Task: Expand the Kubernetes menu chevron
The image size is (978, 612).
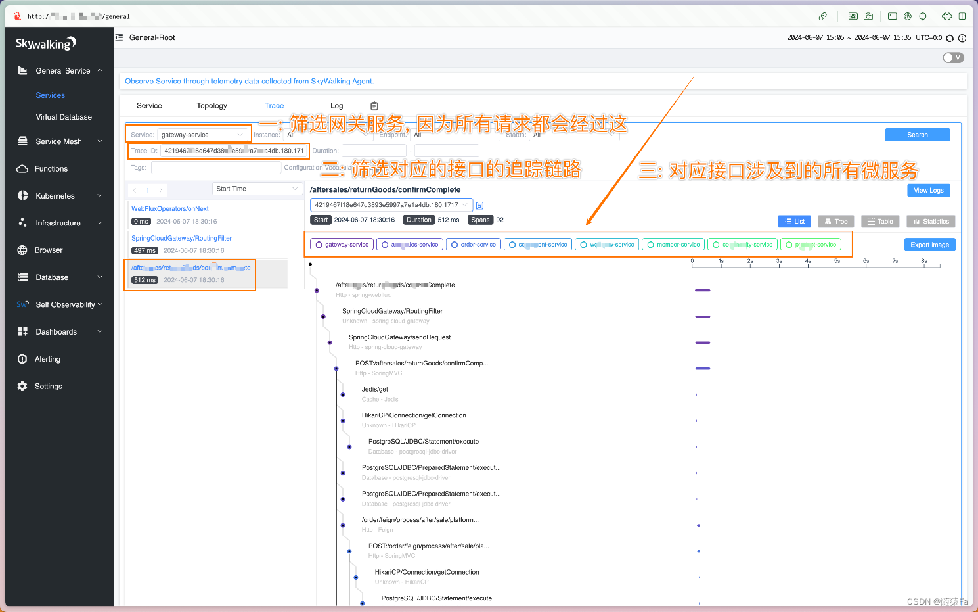Action: (100, 196)
